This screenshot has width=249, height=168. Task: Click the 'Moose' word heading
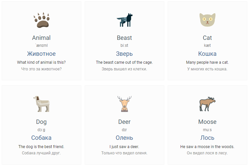click(207, 122)
